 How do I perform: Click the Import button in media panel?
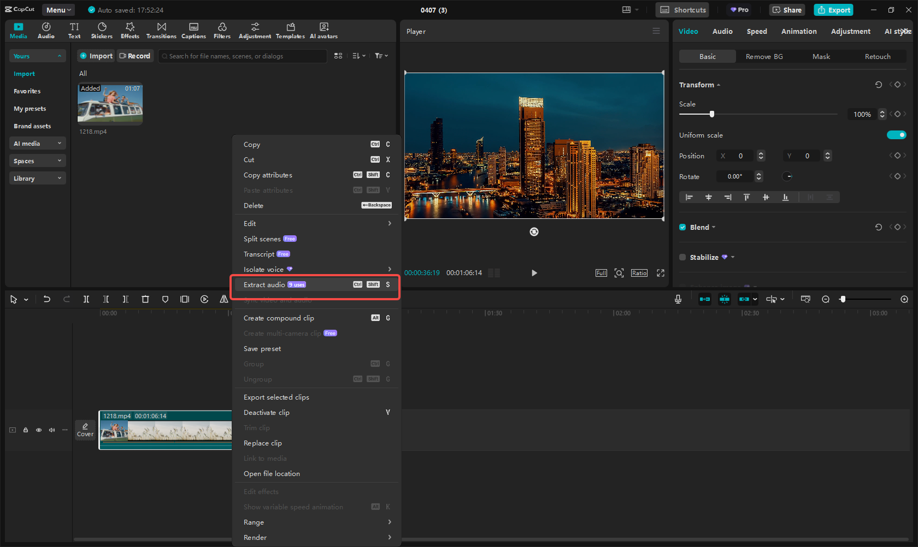96,56
